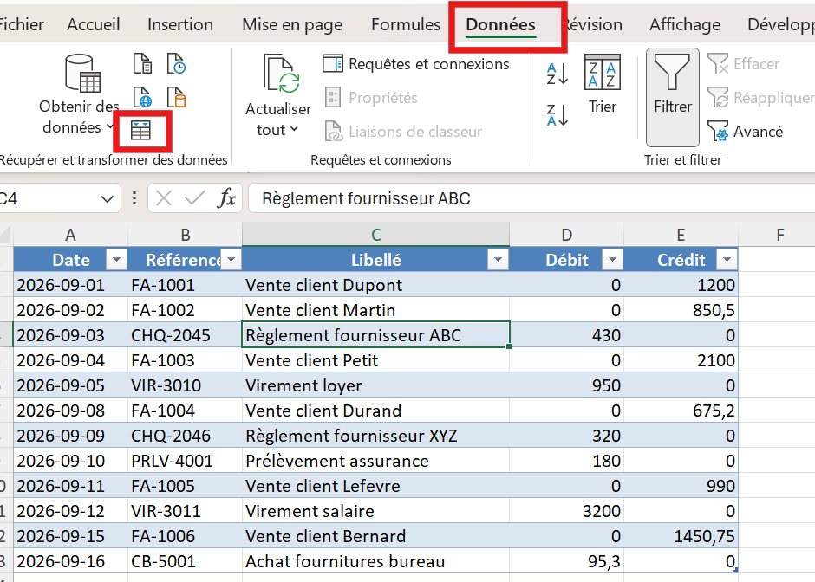
Task: Switch to the Révision tab
Action: tap(593, 24)
